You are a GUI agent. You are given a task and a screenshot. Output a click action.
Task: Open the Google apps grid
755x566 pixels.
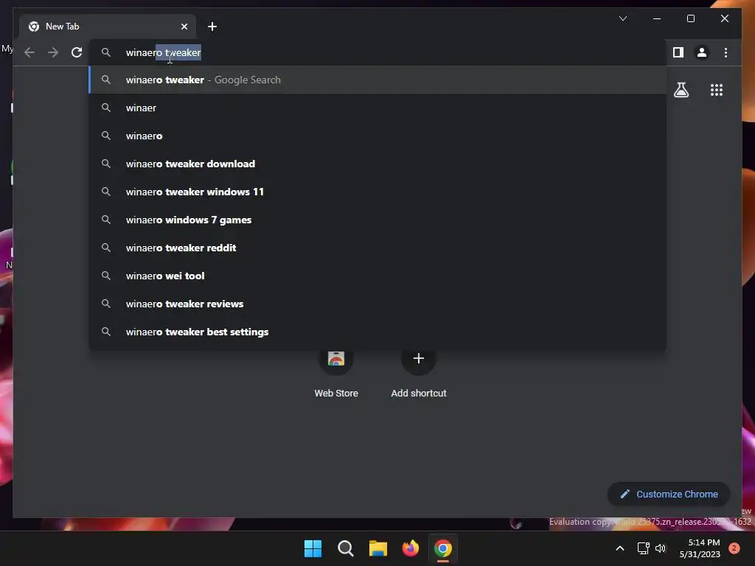(x=717, y=90)
